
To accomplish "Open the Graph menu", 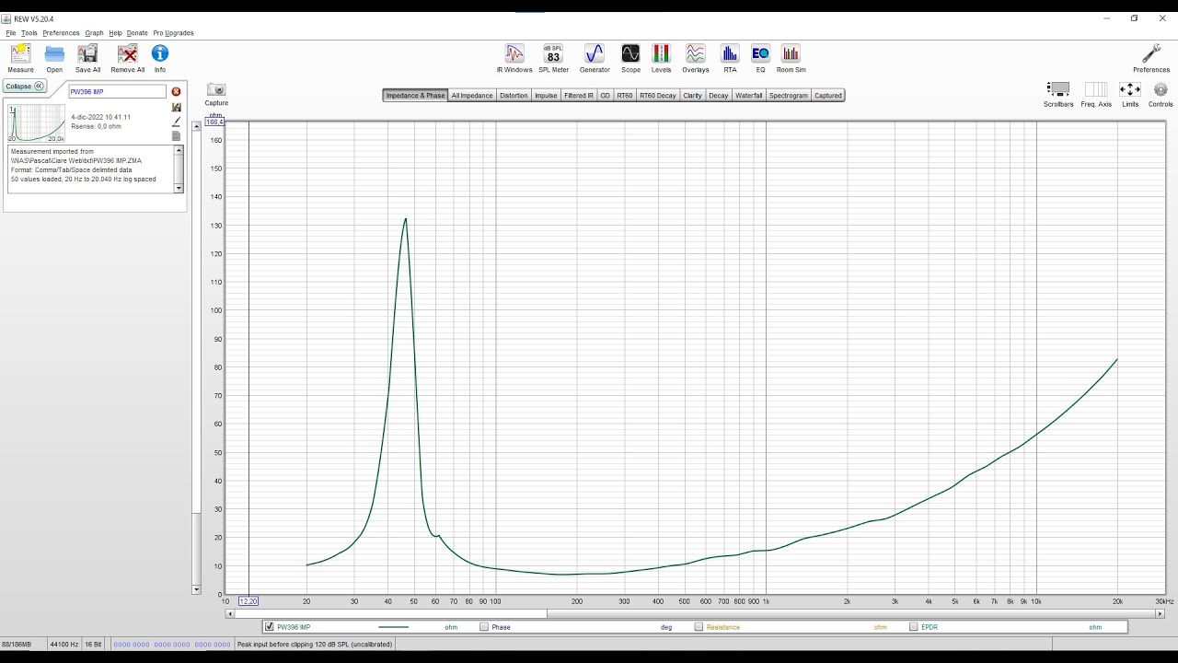I will (94, 33).
